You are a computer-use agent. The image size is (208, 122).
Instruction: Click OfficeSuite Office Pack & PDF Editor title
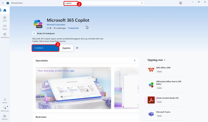pyautogui.click(x=169, y=83)
